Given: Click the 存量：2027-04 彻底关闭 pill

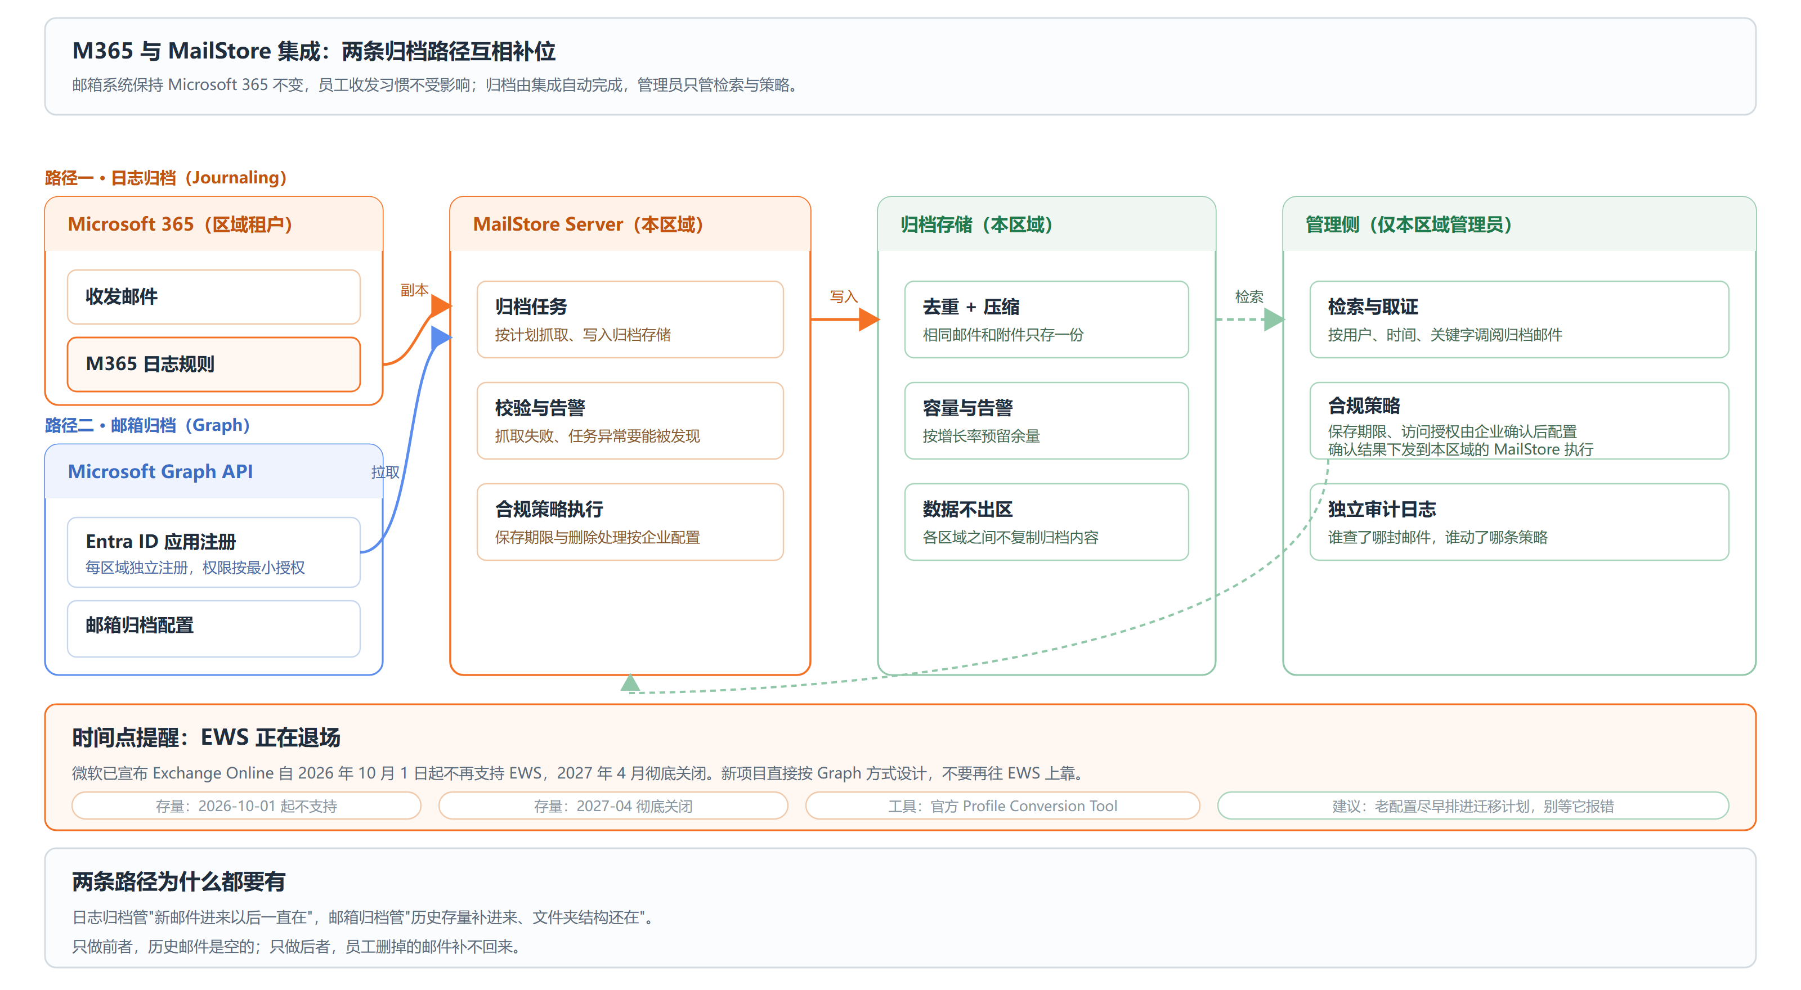Looking at the screenshot, I should pyautogui.click(x=613, y=805).
